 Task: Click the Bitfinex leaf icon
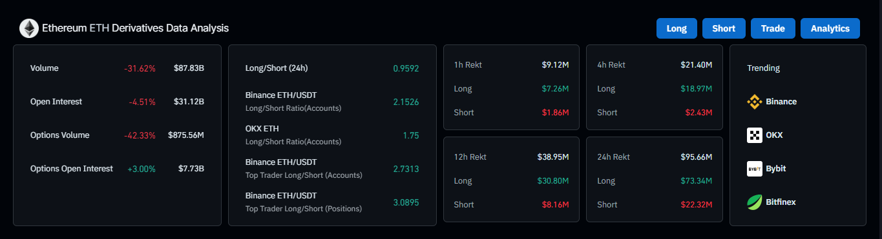(x=755, y=202)
